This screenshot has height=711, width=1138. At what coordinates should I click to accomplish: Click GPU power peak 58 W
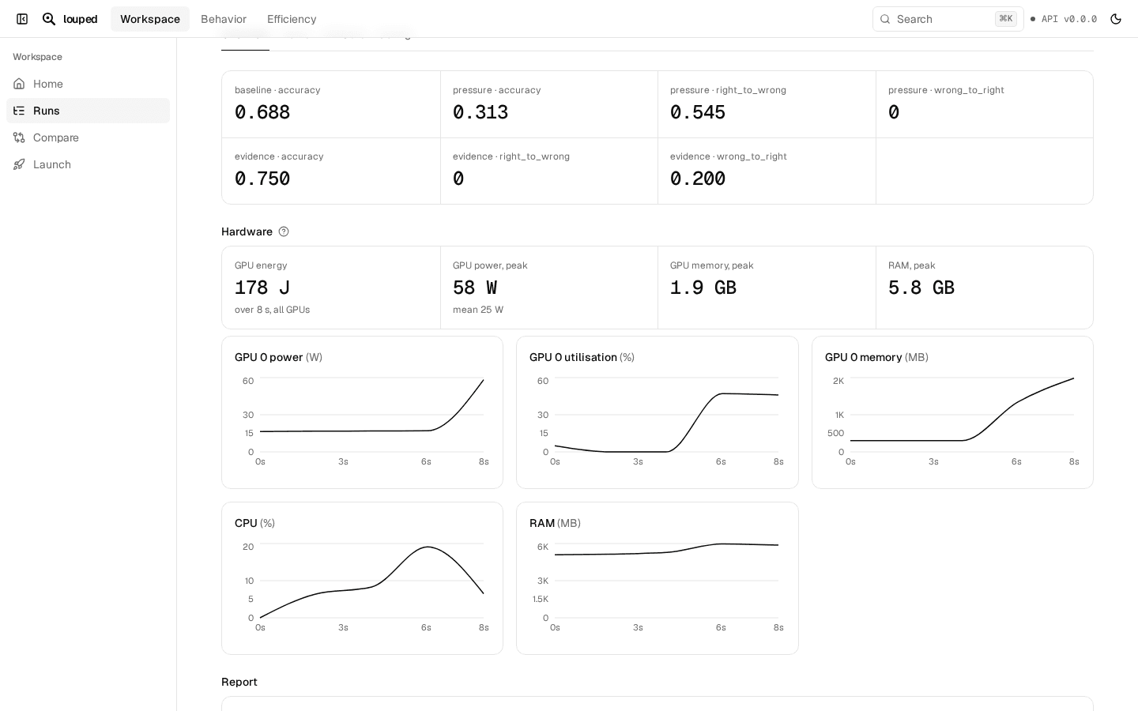coord(475,288)
